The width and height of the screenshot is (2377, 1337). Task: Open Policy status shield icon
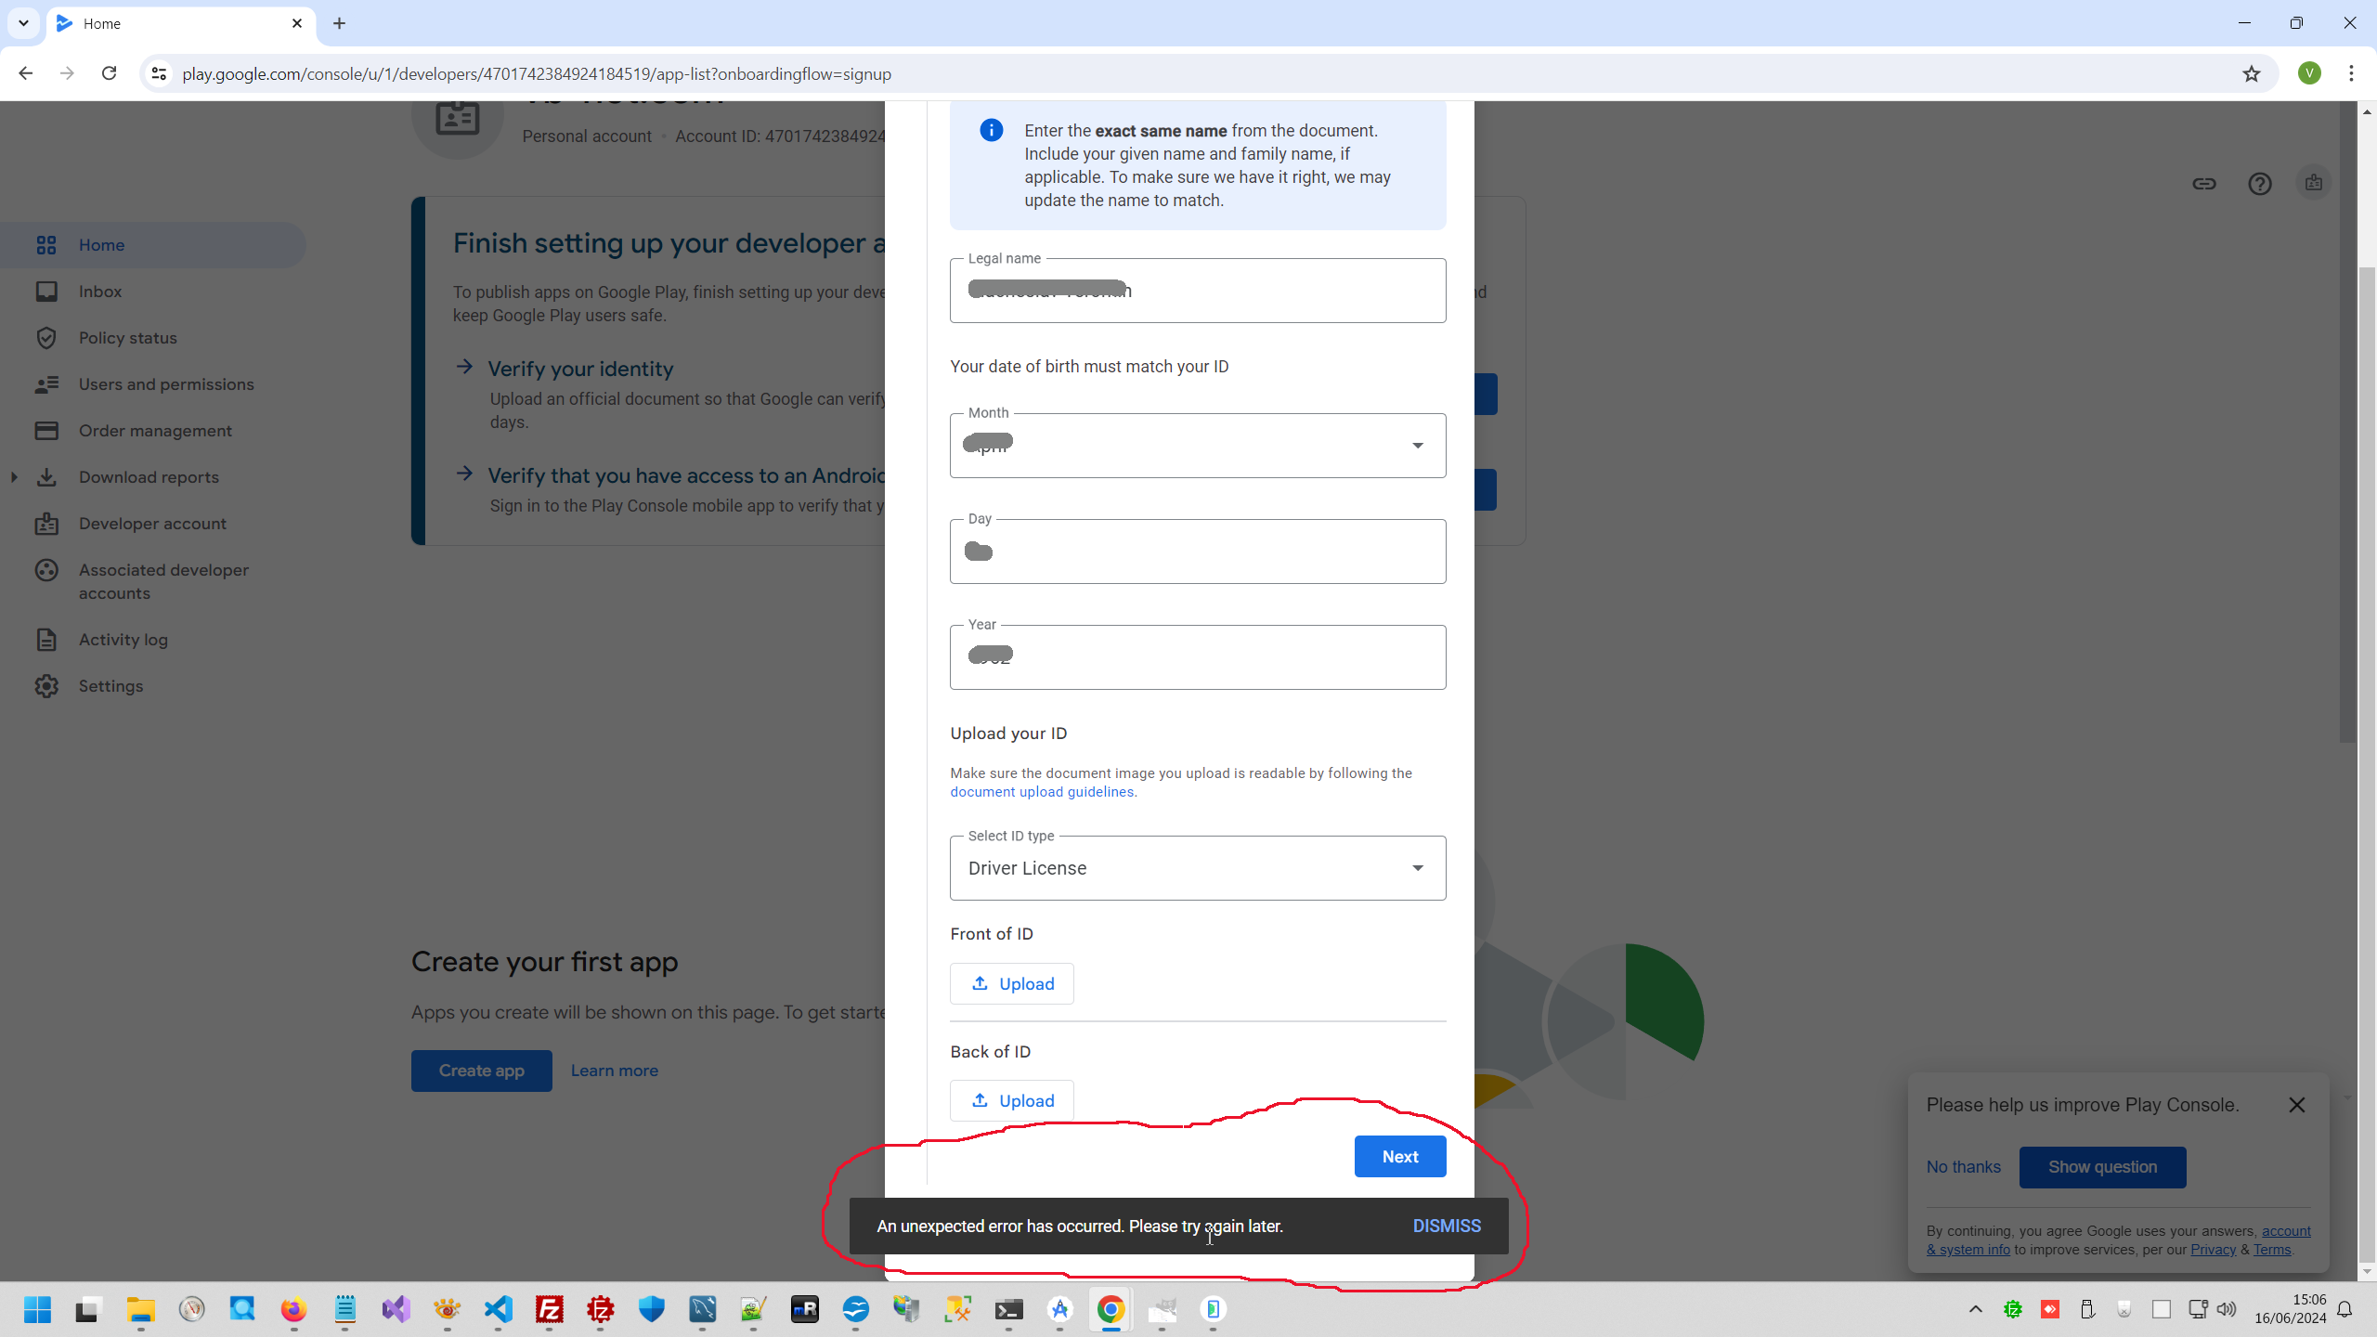click(46, 338)
